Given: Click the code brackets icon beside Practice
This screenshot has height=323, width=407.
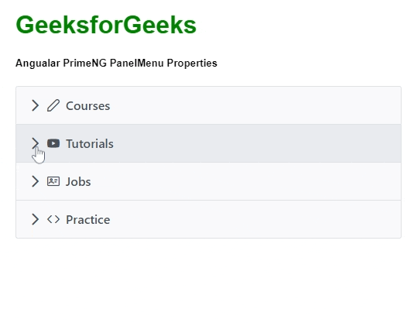Looking at the screenshot, I should (x=53, y=219).
